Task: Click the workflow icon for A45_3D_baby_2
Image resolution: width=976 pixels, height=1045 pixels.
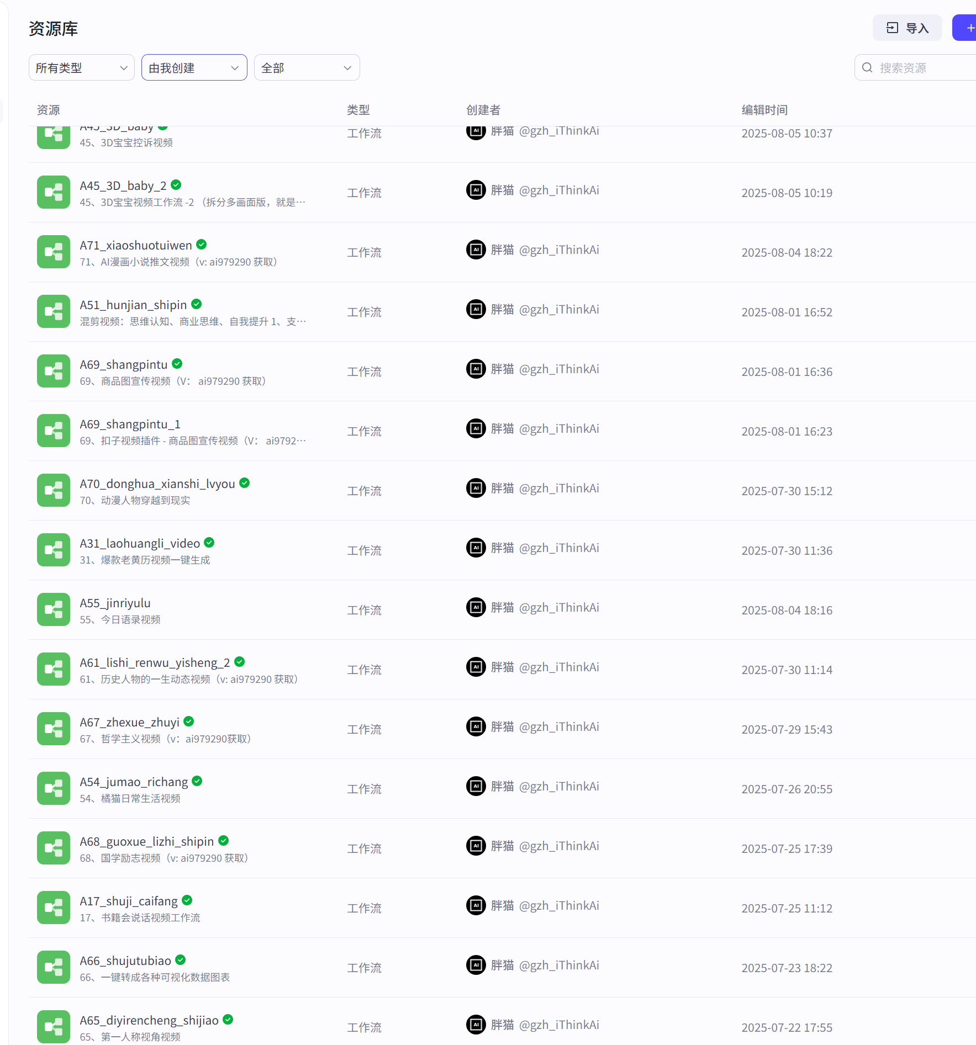Action: (x=54, y=192)
